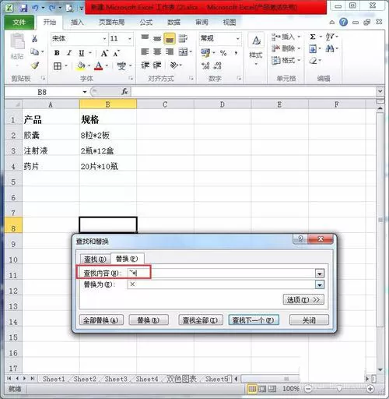Apply the red font color A
This screenshot has width=389, height=399.
tap(99, 66)
